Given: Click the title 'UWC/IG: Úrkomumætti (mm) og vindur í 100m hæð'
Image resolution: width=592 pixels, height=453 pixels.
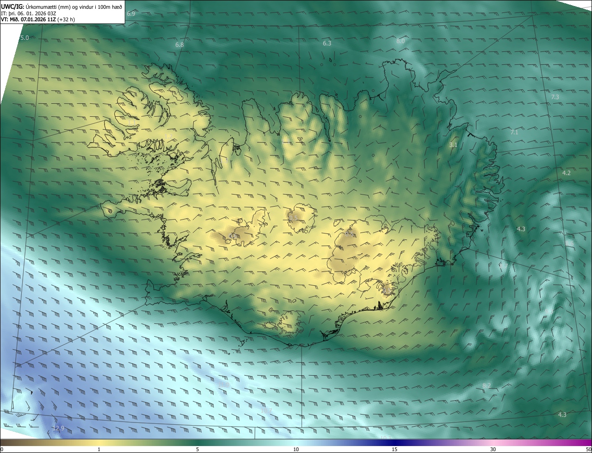Looking at the screenshot, I should pos(62,6).
